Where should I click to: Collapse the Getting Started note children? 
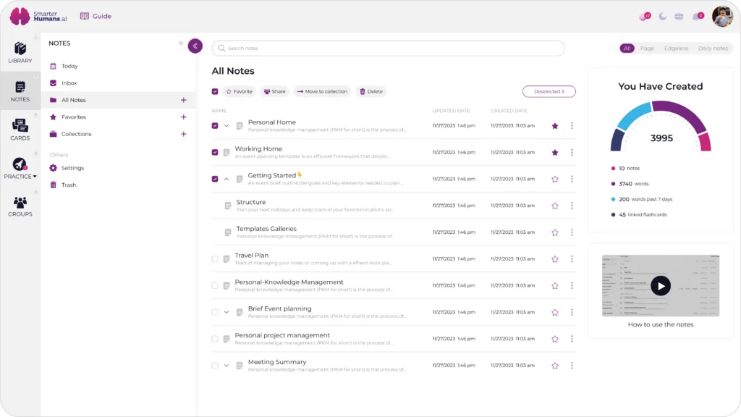226,180
